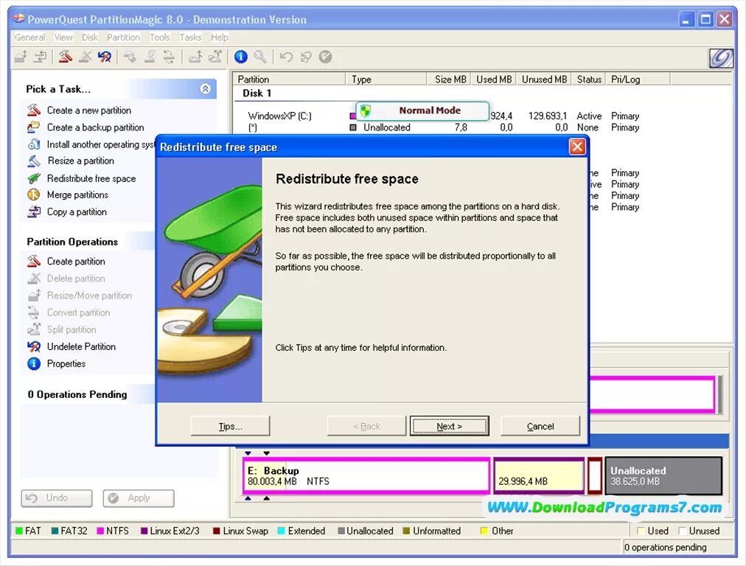This screenshot has width=746, height=566.
Task: Click the Used MB column header
Action: coord(493,79)
